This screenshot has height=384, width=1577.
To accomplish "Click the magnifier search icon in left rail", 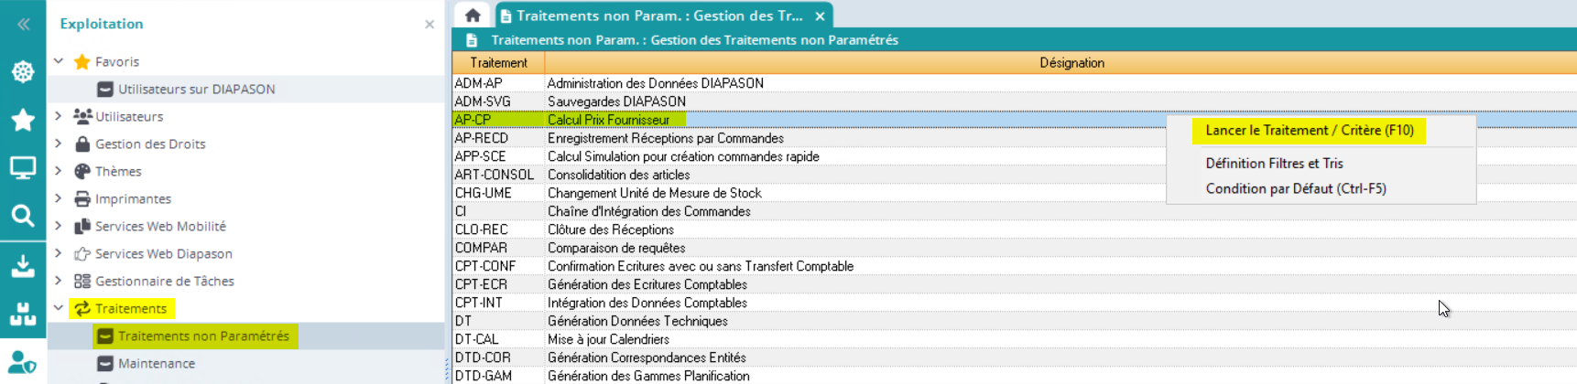I will tap(23, 216).
